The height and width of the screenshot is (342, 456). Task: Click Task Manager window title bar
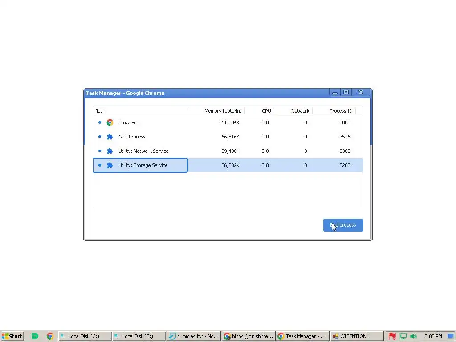[207, 93]
